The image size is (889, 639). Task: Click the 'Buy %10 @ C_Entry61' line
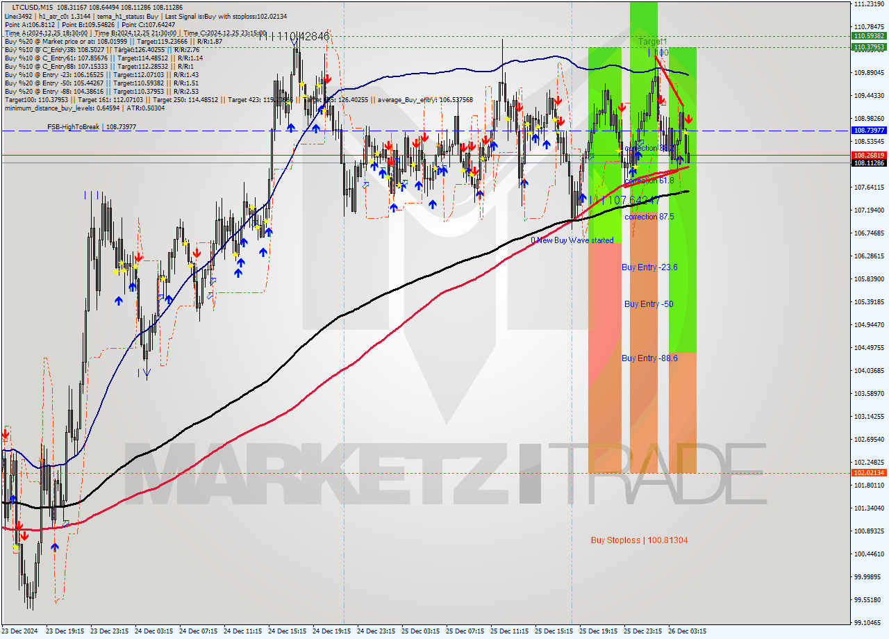[x=103, y=58]
